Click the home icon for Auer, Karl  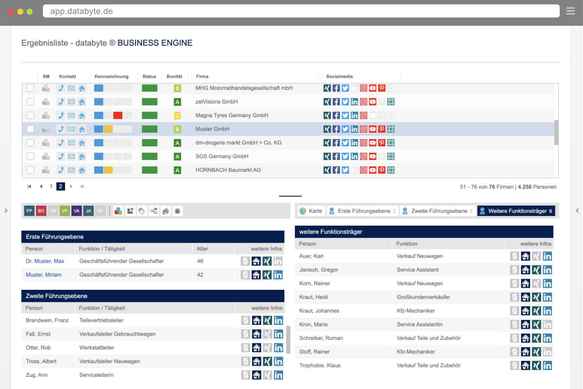(x=526, y=256)
